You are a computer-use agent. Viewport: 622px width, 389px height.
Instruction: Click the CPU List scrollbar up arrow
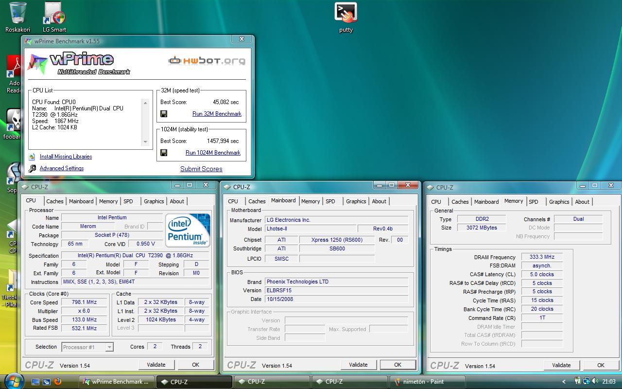tap(145, 103)
